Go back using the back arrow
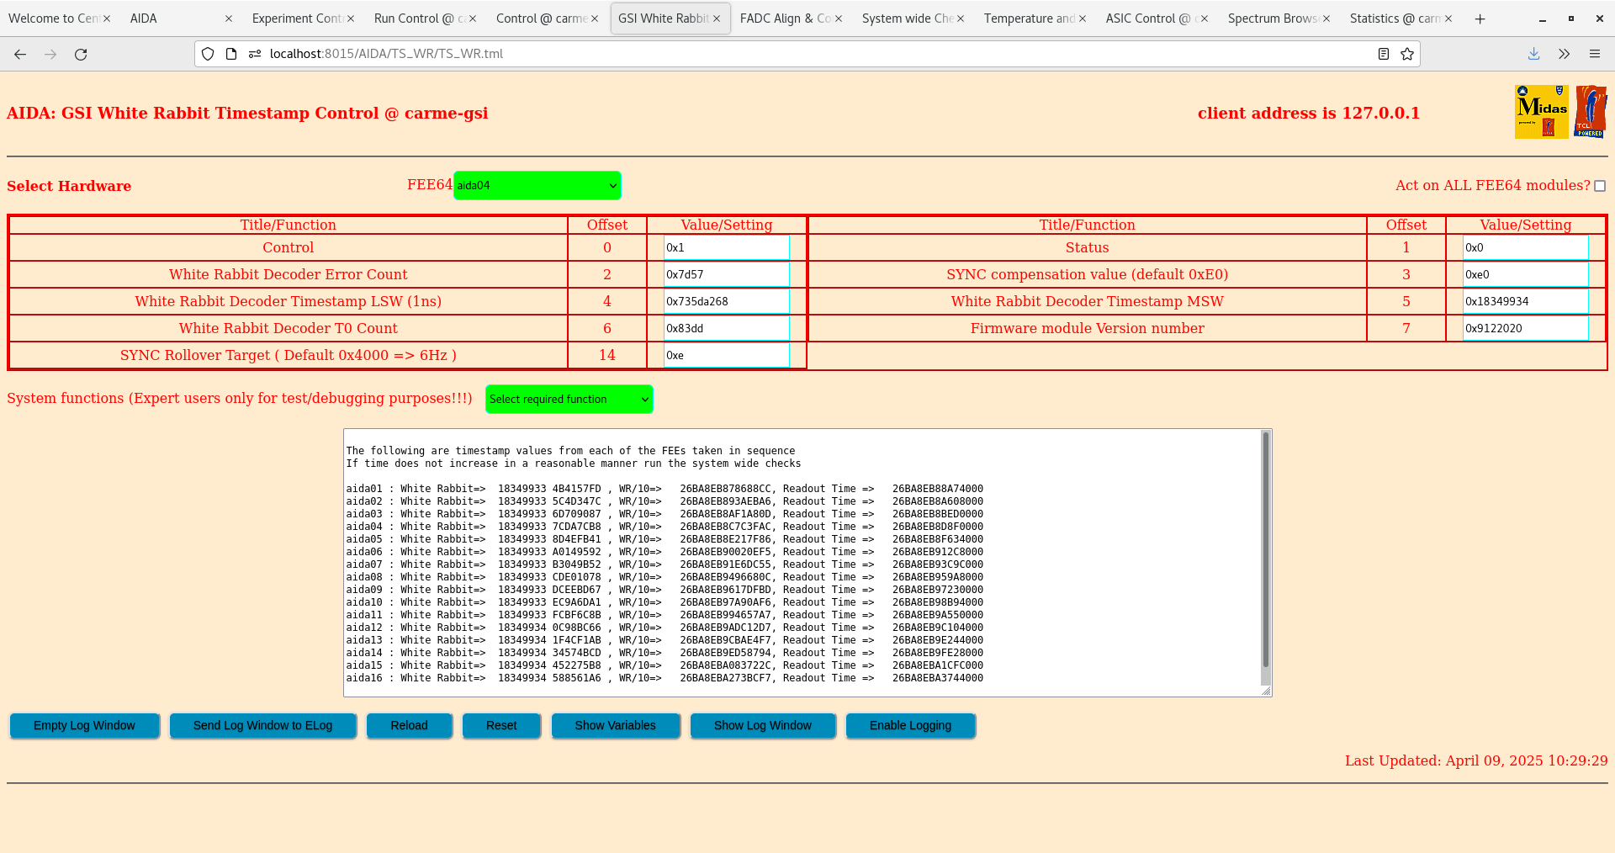This screenshot has width=1615, height=853. pyautogui.click(x=20, y=54)
